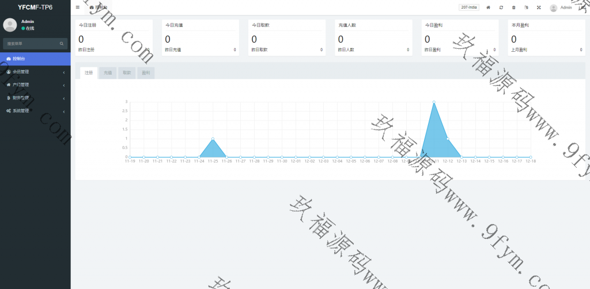Click the refresh icon in top bar
This screenshot has width=590, height=289.
[501, 7]
